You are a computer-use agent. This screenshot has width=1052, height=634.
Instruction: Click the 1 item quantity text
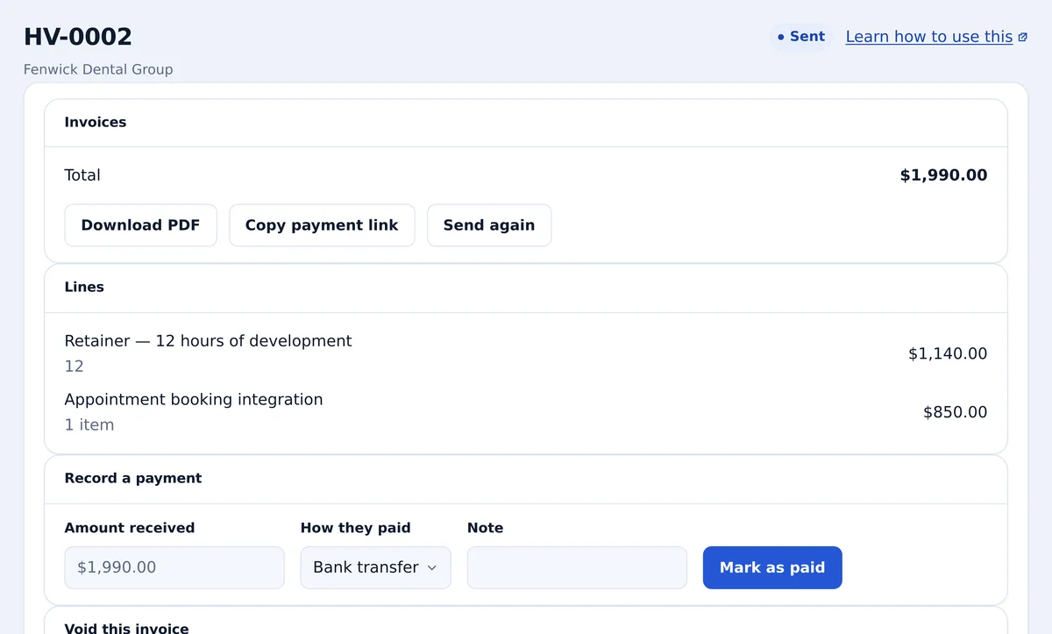tap(89, 425)
